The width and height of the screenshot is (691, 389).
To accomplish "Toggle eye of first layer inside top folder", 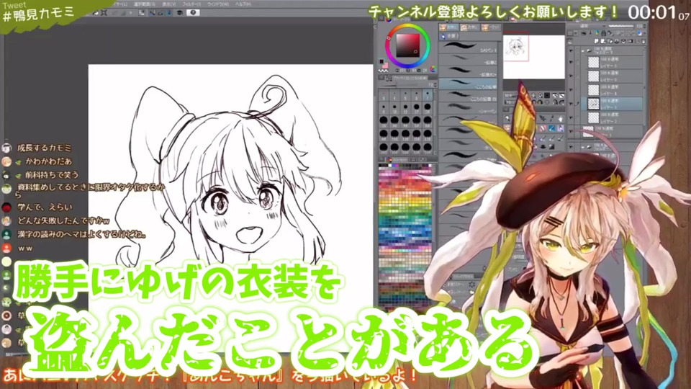I will click(x=572, y=62).
